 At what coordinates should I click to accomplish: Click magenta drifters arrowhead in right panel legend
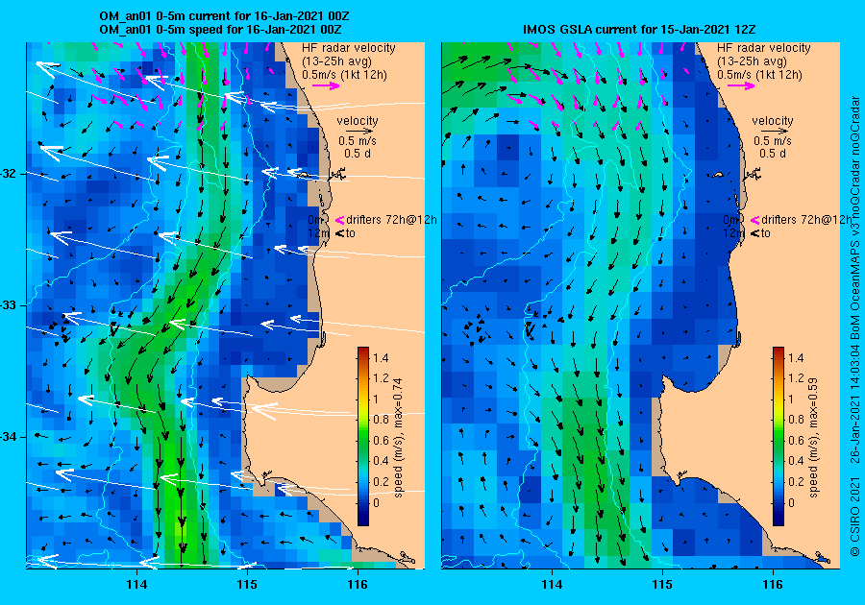pos(754,220)
